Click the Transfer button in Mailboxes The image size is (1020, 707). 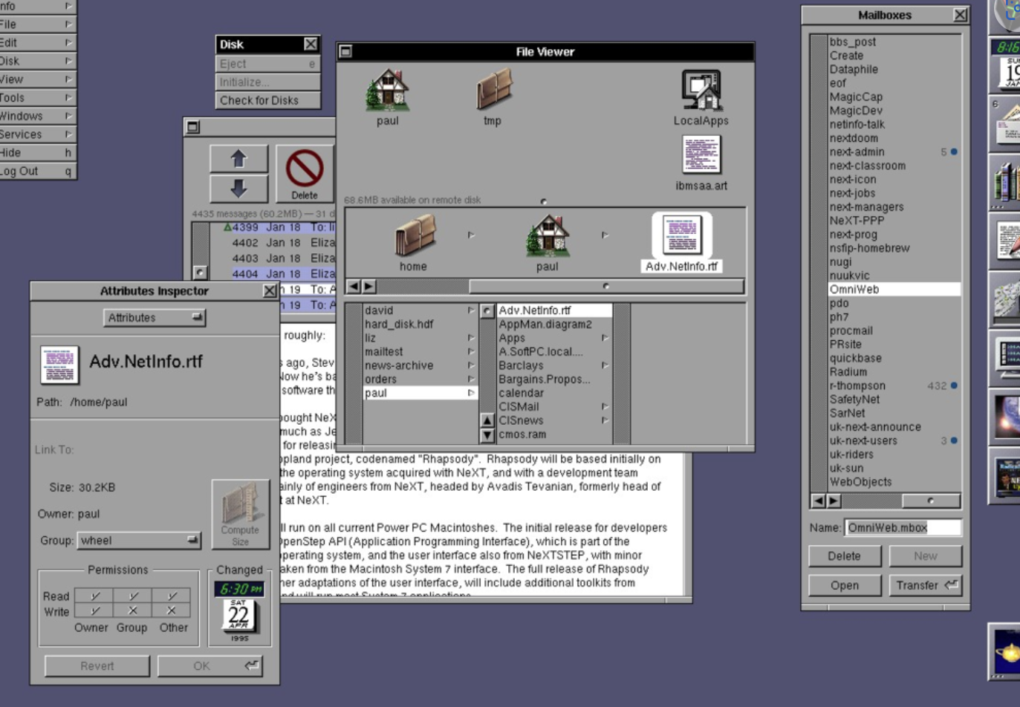point(925,585)
